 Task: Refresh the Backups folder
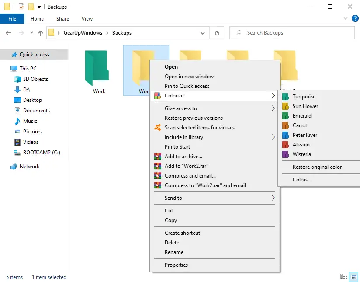click(217, 33)
